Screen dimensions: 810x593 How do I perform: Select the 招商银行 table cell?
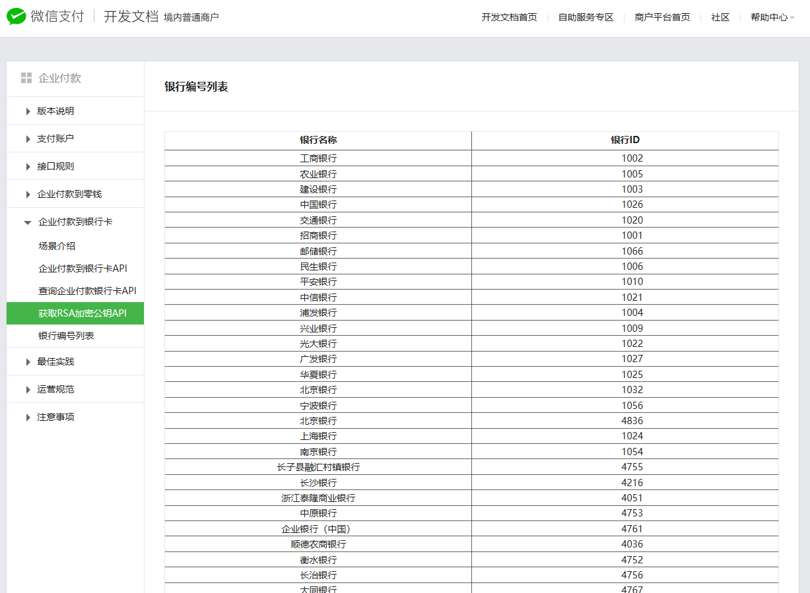[318, 235]
